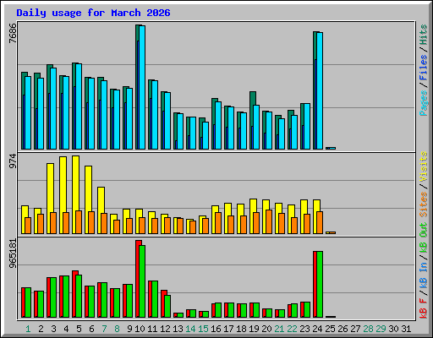Click the green kB bar for day 24
This screenshot has height=338, width=433.
(x=320, y=285)
